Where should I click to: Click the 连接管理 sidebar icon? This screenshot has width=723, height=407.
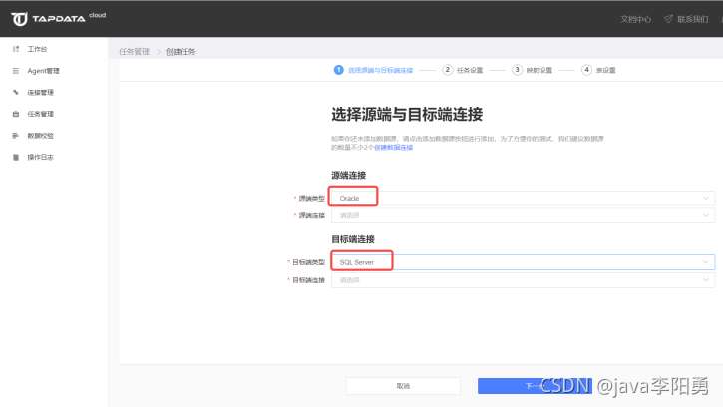coord(16,93)
